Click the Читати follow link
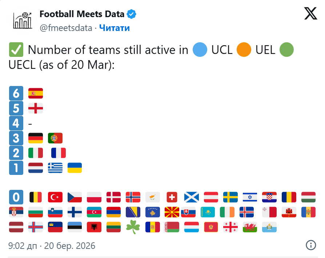The image size is (325, 258). pyautogui.click(x=115, y=28)
